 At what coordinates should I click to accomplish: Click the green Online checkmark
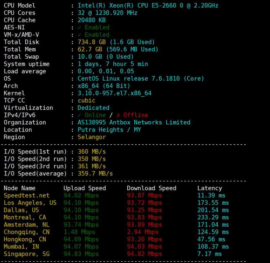click(80, 115)
